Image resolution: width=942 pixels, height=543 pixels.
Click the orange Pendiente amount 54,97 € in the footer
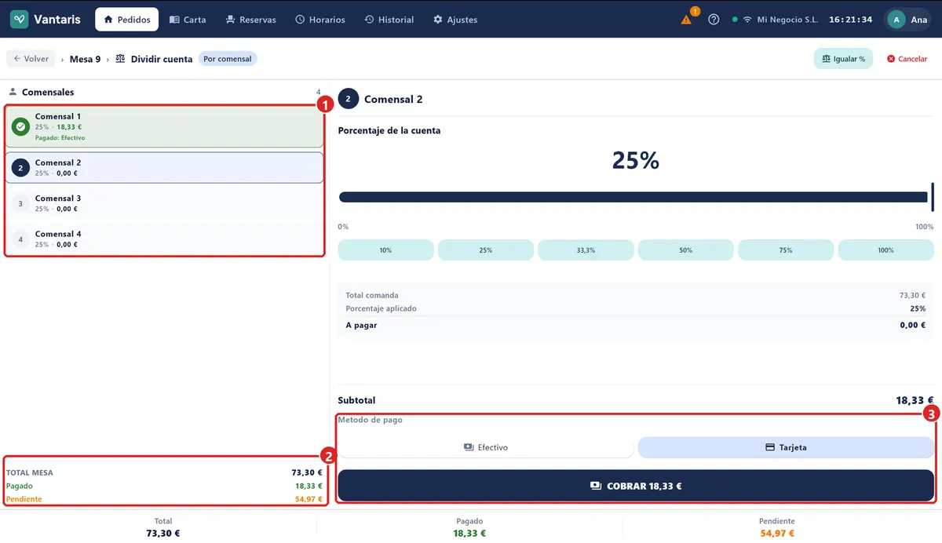pyautogui.click(x=777, y=534)
